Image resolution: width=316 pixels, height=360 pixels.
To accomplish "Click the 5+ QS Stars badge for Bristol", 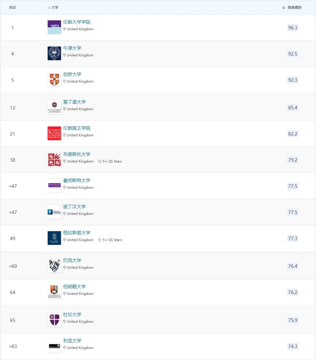I will tap(110, 161).
